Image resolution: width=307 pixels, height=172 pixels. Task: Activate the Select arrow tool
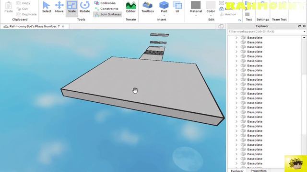[x=47, y=7]
